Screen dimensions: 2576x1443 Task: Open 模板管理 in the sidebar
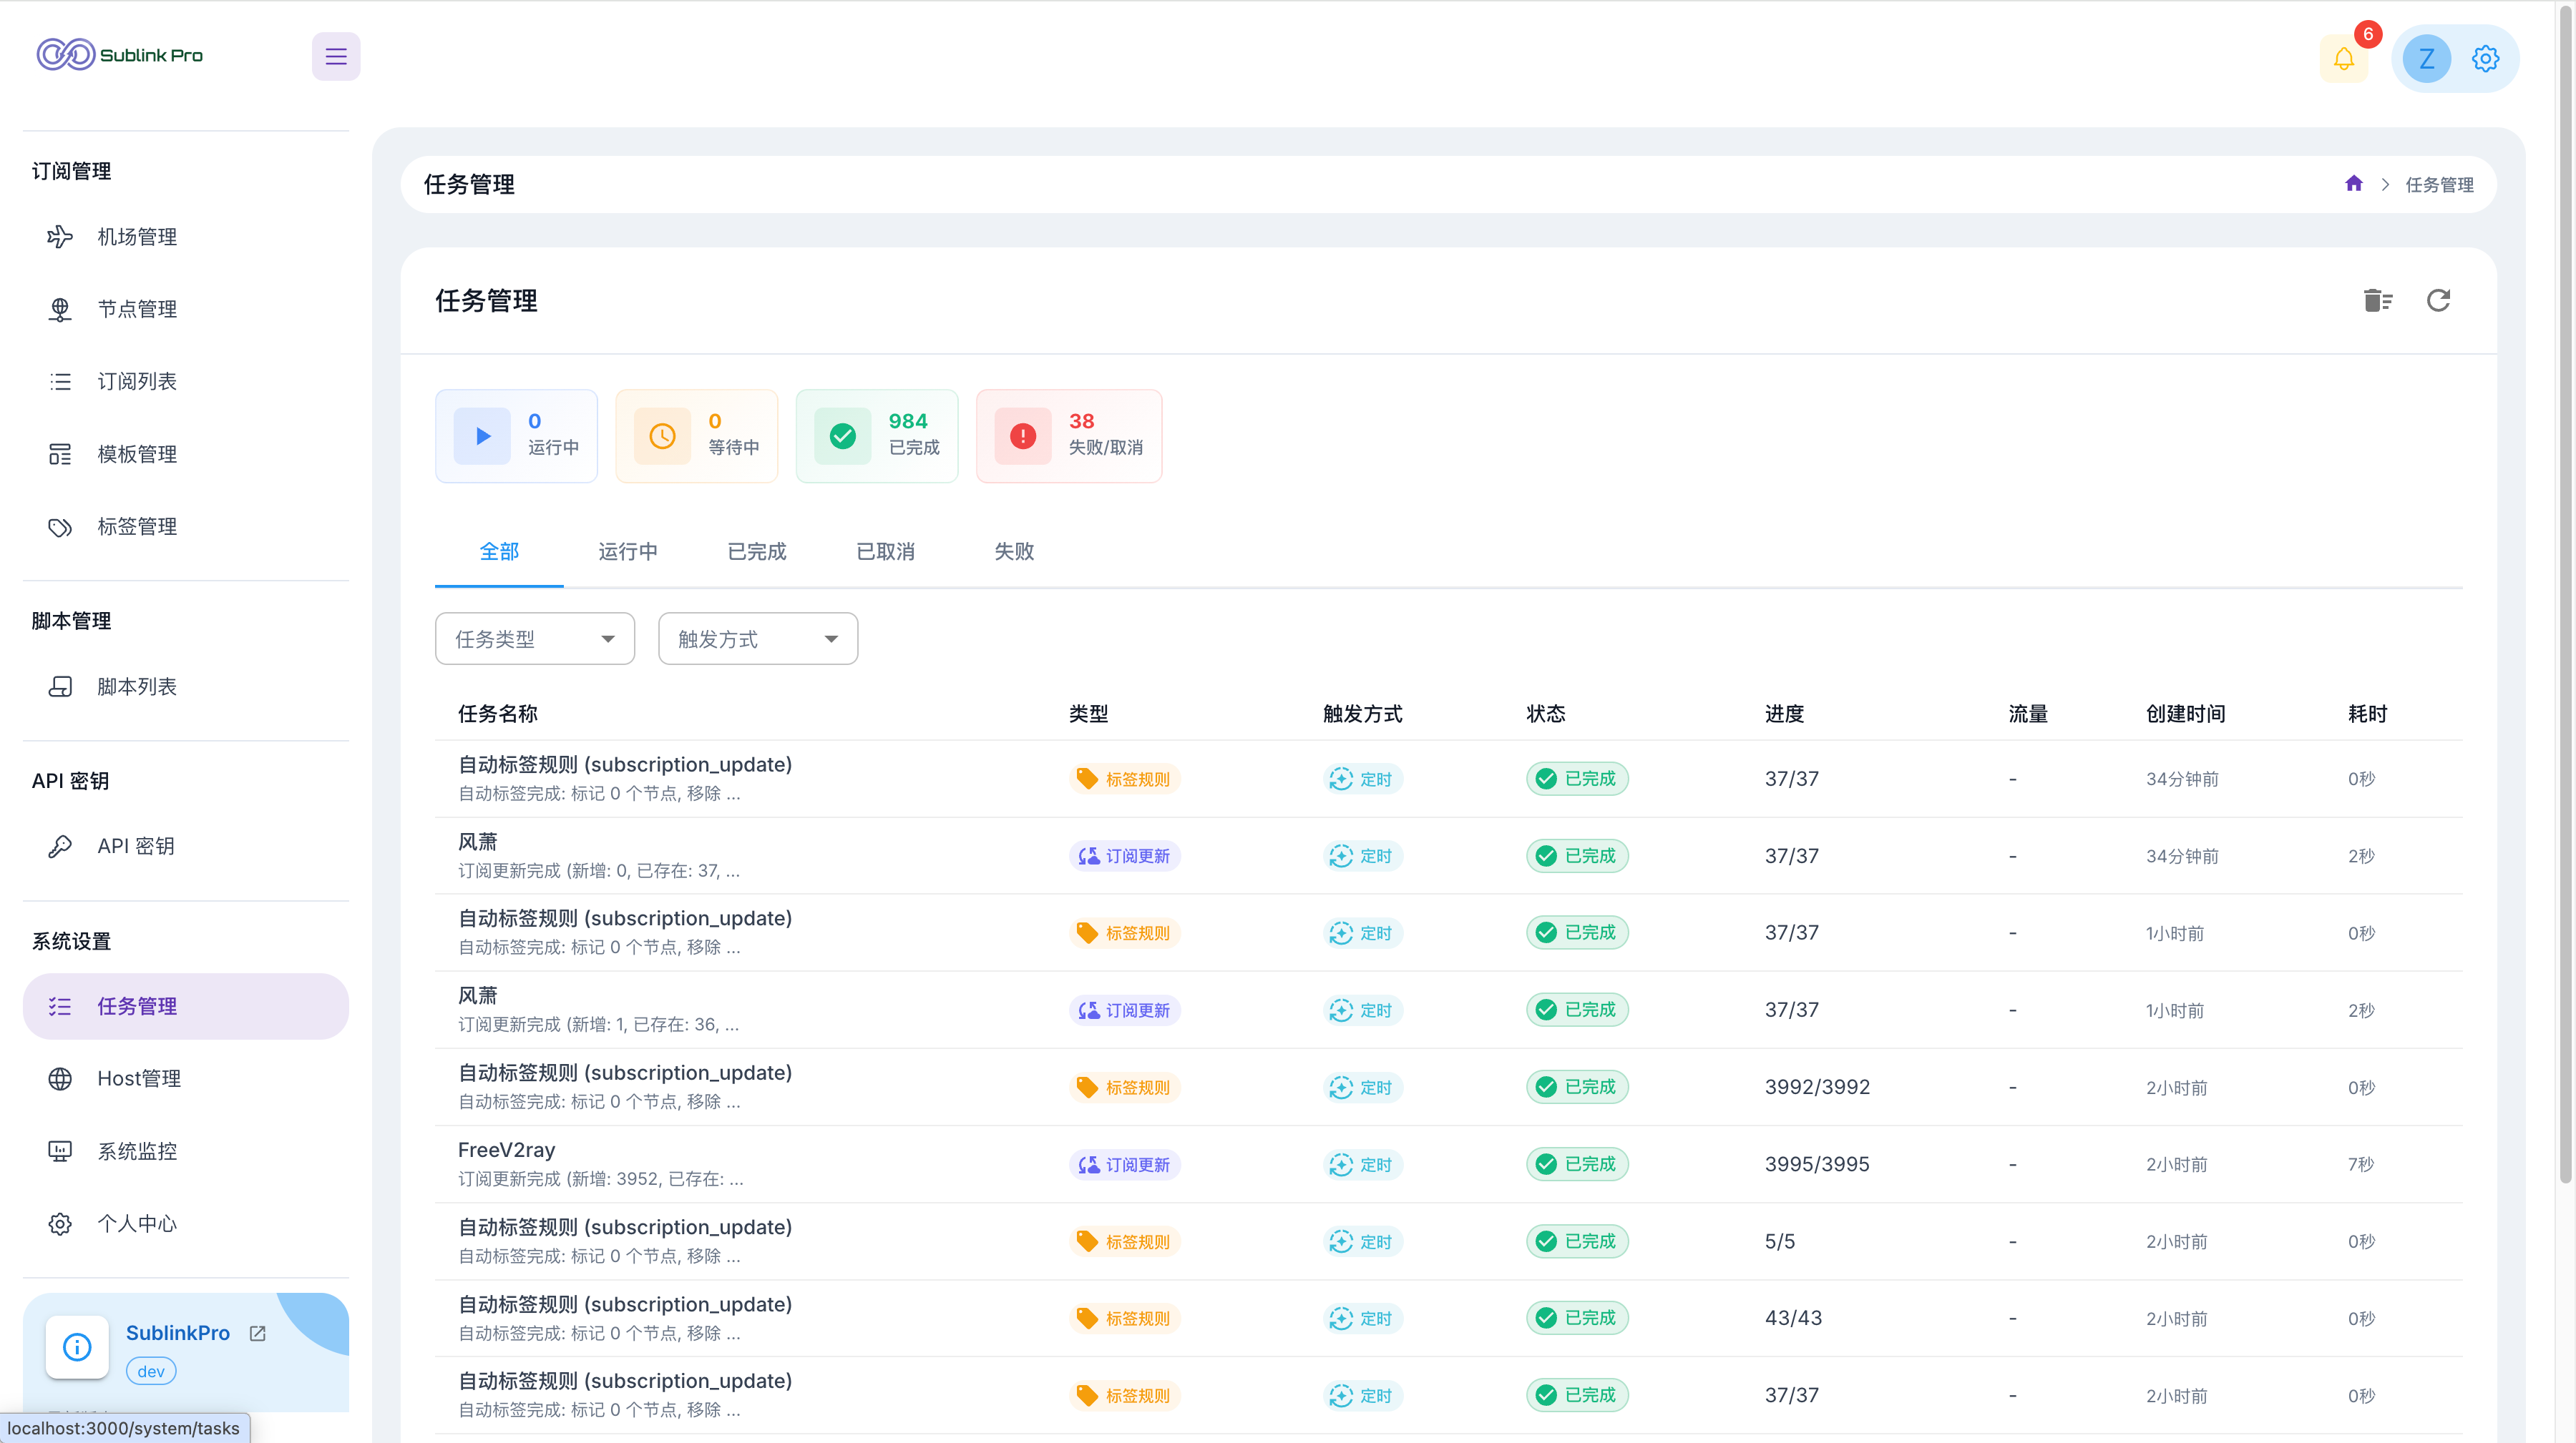(x=186, y=453)
